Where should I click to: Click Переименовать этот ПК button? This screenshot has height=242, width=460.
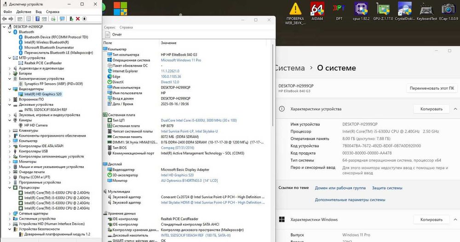pyautogui.click(x=431, y=88)
